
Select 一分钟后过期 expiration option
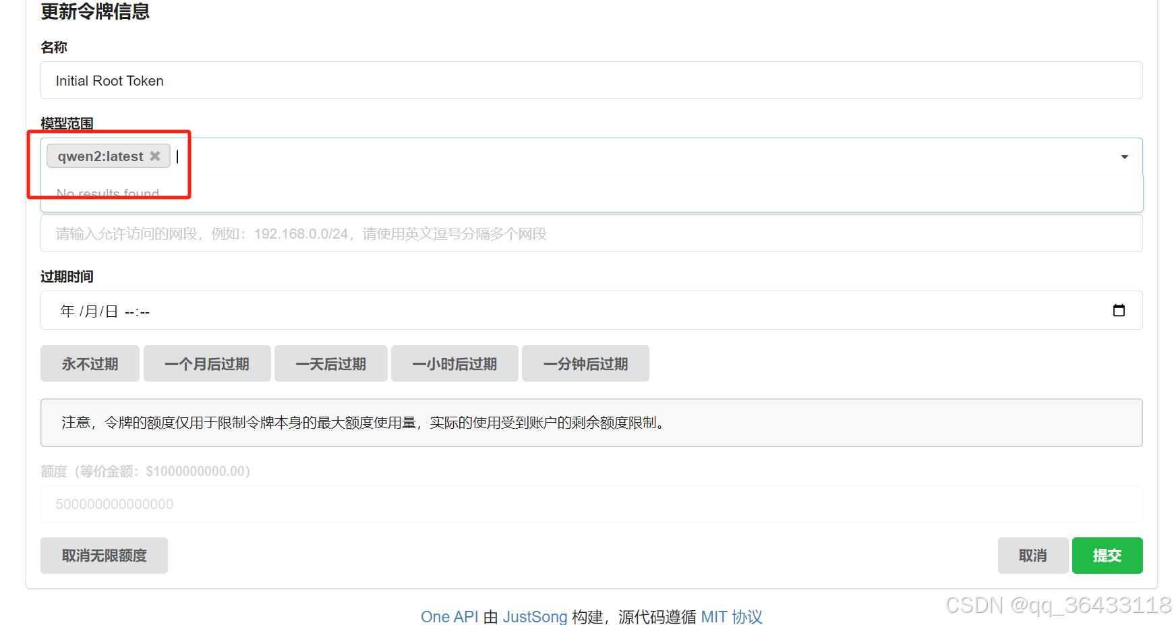tap(585, 363)
